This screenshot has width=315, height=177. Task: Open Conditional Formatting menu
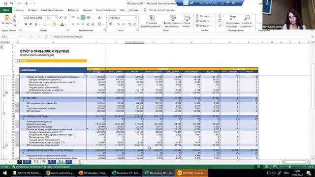point(152,21)
